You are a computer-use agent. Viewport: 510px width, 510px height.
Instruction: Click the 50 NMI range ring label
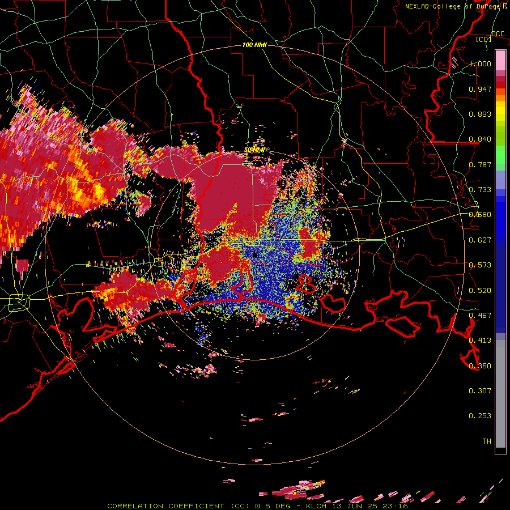tap(254, 150)
